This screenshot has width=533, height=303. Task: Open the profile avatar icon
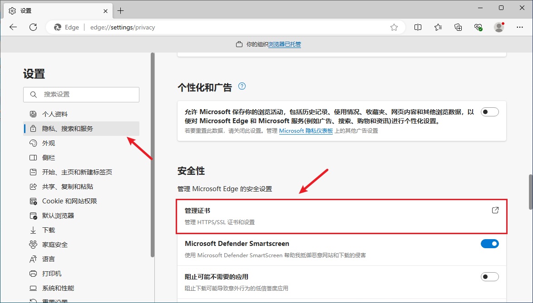point(498,28)
